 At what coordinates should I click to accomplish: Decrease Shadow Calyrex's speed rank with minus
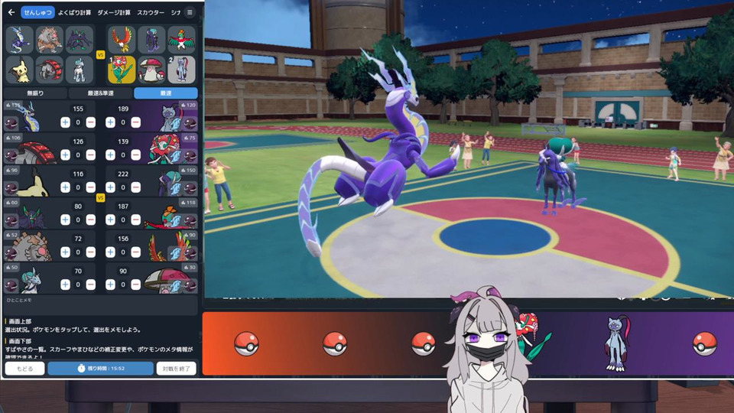pos(136,187)
